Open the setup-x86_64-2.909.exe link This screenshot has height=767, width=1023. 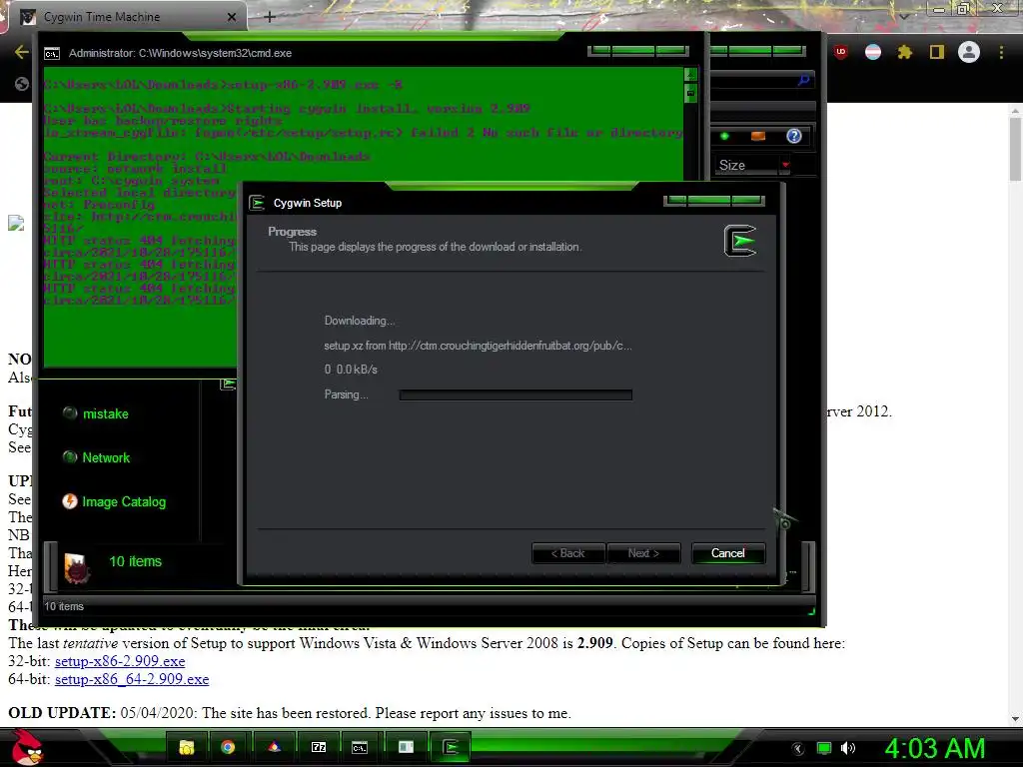132,679
